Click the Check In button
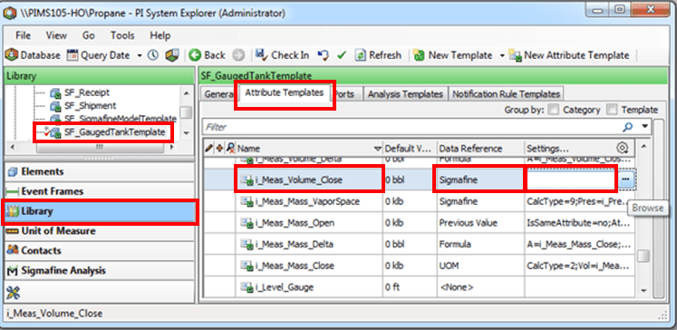 click(282, 55)
